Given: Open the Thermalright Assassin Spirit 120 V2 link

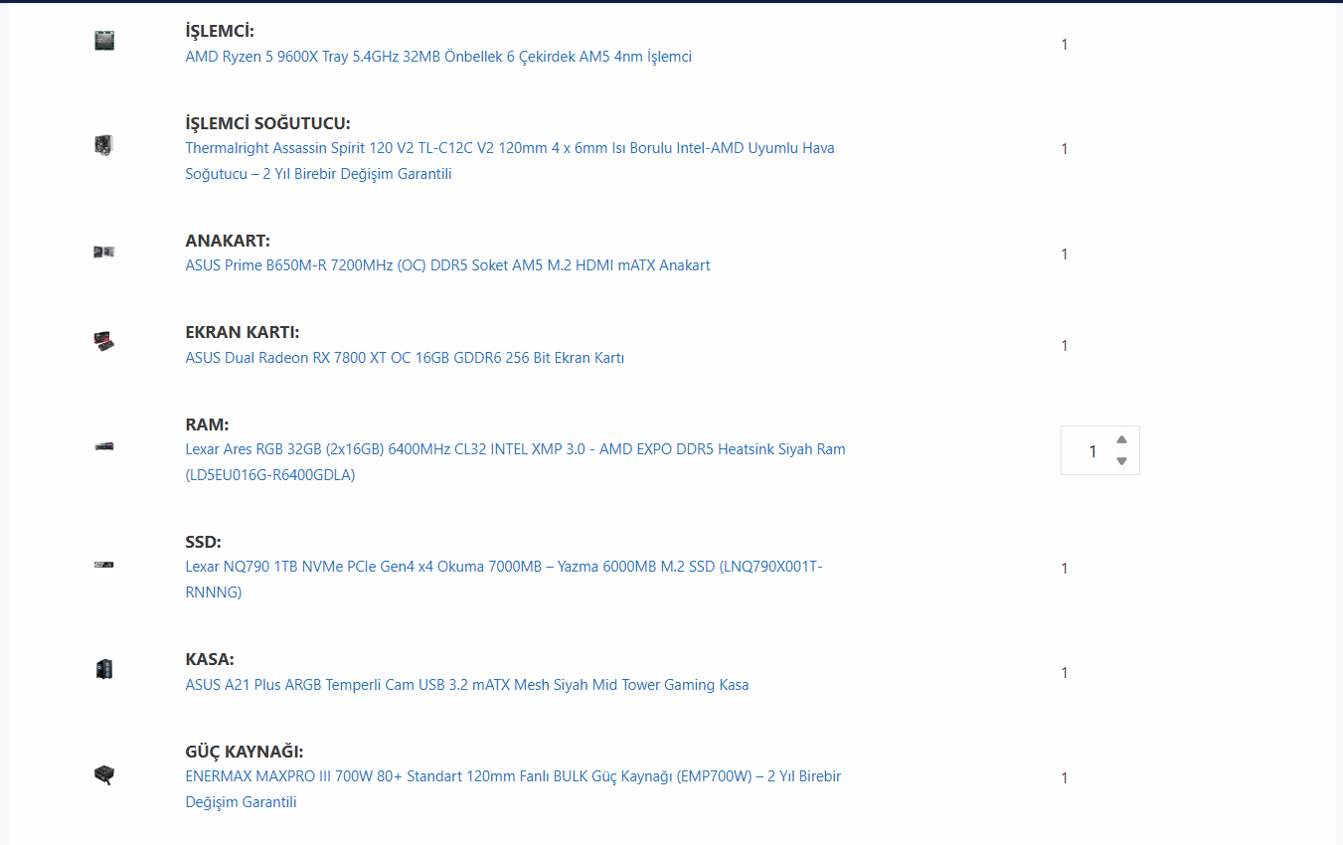Looking at the screenshot, I should [510, 161].
